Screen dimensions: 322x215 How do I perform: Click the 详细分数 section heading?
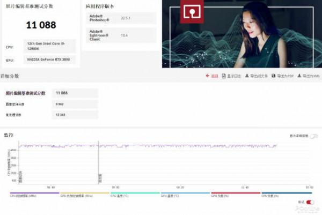point(10,76)
